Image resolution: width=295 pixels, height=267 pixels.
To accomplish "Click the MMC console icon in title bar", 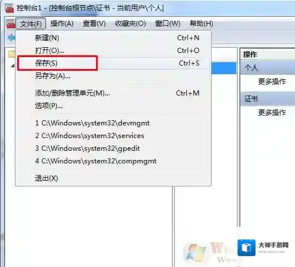I will (x=9, y=8).
